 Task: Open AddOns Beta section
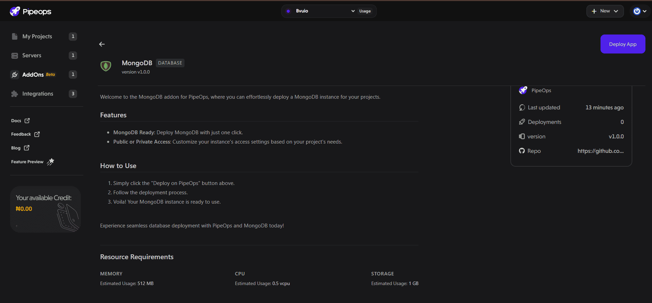click(38, 75)
